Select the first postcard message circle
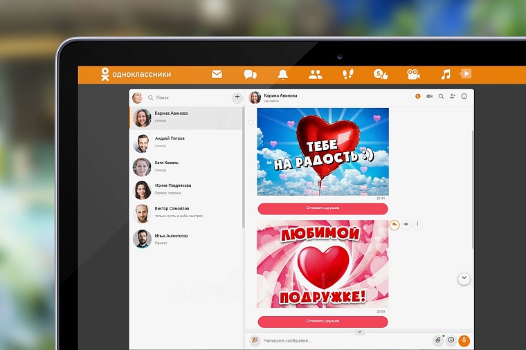This screenshot has width=526, height=350. coord(251,122)
